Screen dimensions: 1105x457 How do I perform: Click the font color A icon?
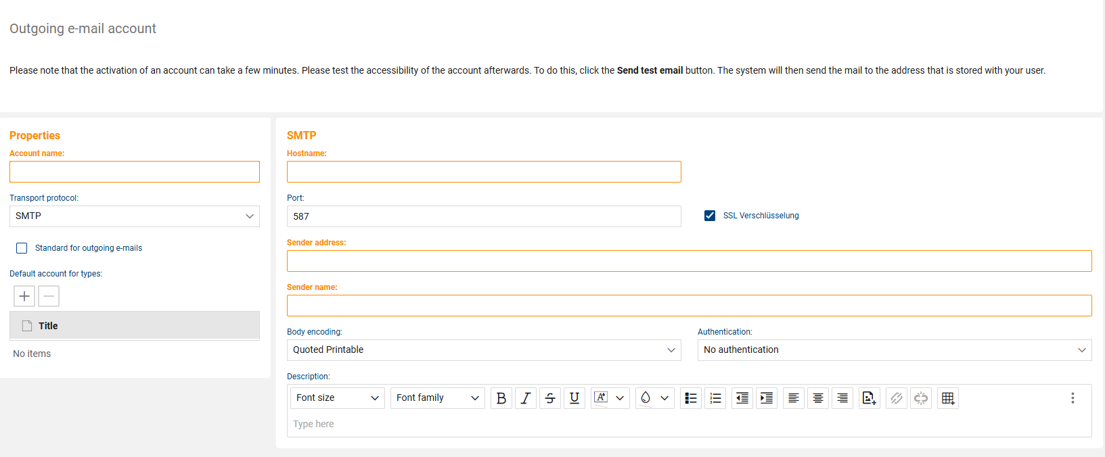tap(601, 398)
